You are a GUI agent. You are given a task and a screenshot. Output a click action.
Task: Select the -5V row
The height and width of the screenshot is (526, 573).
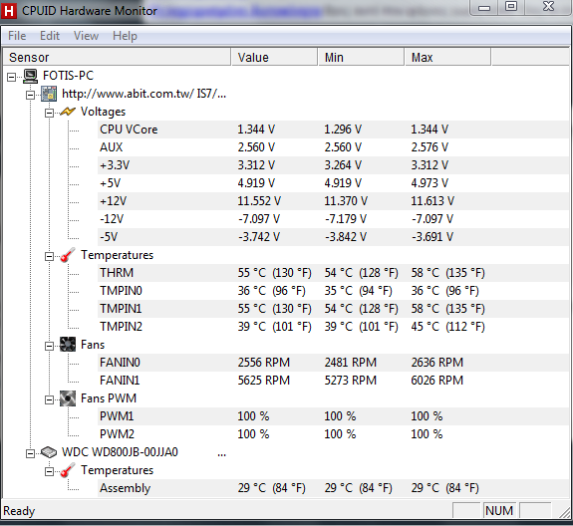click(333, 237)
